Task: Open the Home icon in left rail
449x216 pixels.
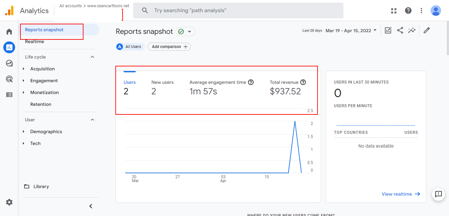Action: click(x=9, y=32)
